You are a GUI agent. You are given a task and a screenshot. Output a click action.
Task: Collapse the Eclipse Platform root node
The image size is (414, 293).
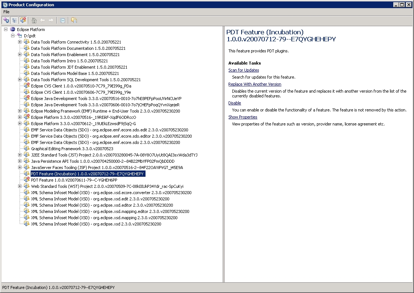point(6,29)
